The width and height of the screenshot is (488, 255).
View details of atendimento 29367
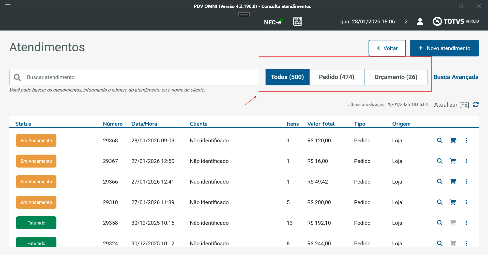pos(439,161)
